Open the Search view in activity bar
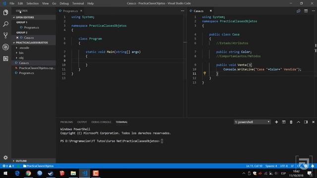The image size is (317, 178). (x=5, y=24)
